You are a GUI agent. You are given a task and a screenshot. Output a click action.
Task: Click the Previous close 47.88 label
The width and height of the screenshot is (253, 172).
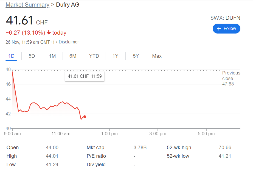point(231,78)
